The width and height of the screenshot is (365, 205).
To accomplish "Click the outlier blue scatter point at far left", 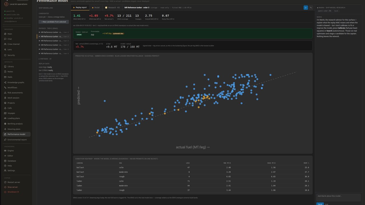I will pos(105,101).
